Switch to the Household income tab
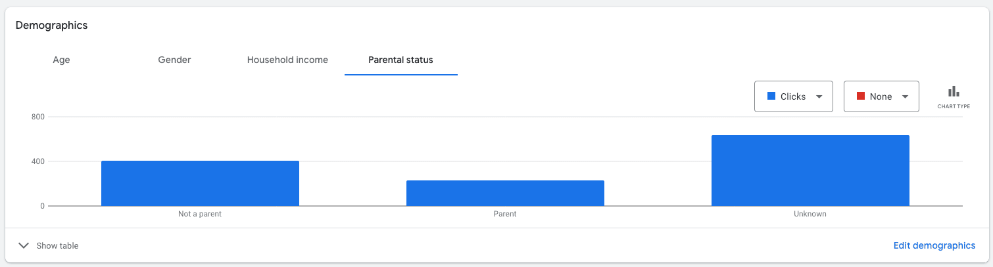The image size is (993, 267). [287, 60]
